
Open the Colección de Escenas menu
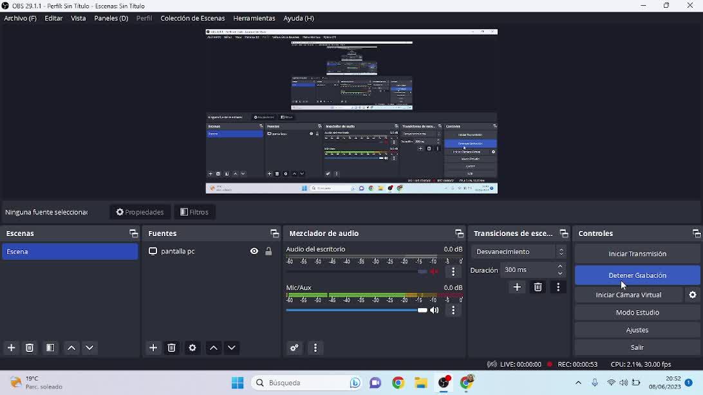click(x=192, y=18)
